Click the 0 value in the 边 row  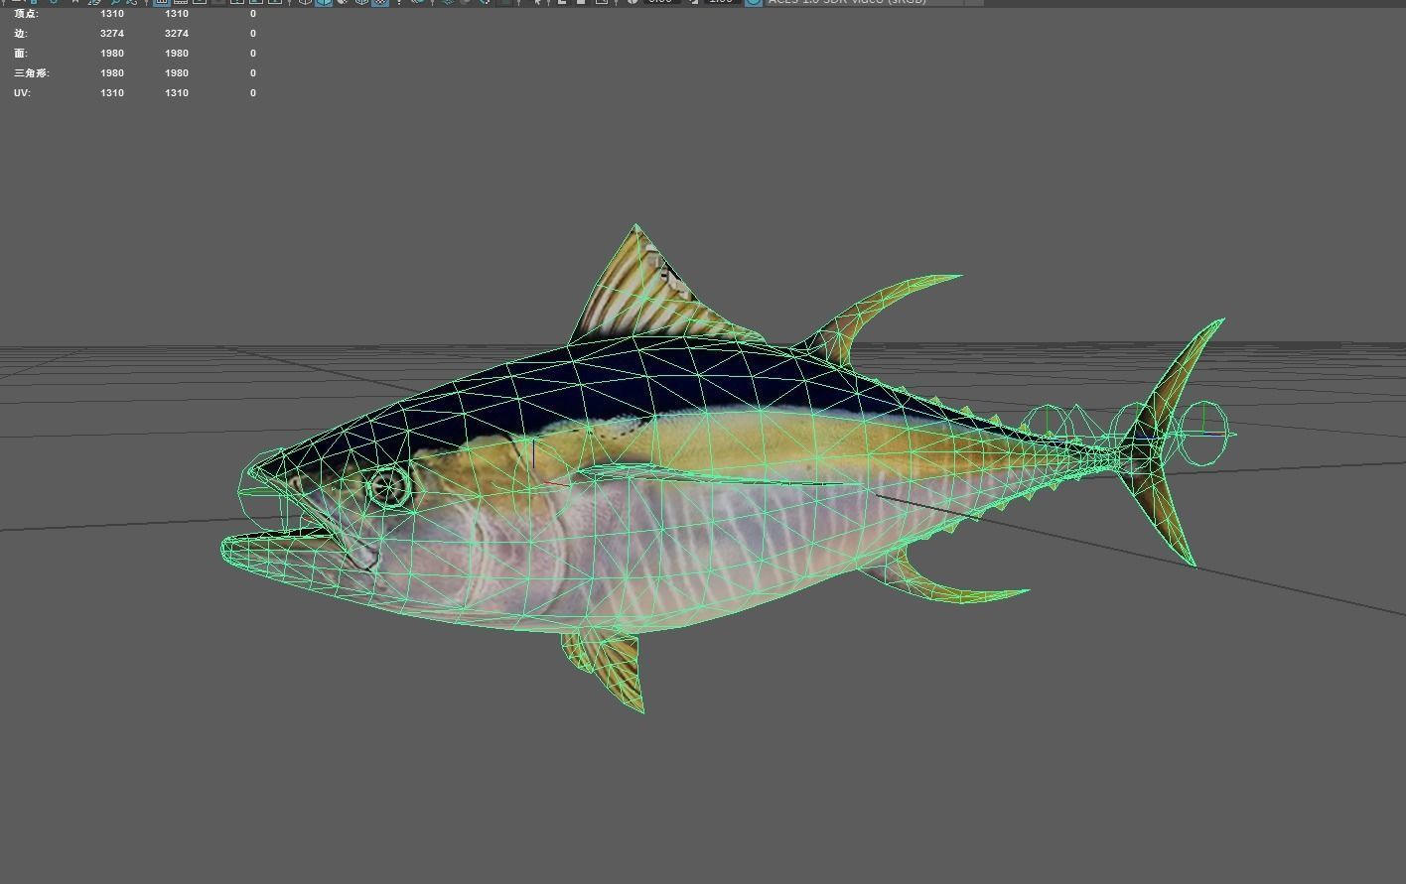[x=253, y=34]
